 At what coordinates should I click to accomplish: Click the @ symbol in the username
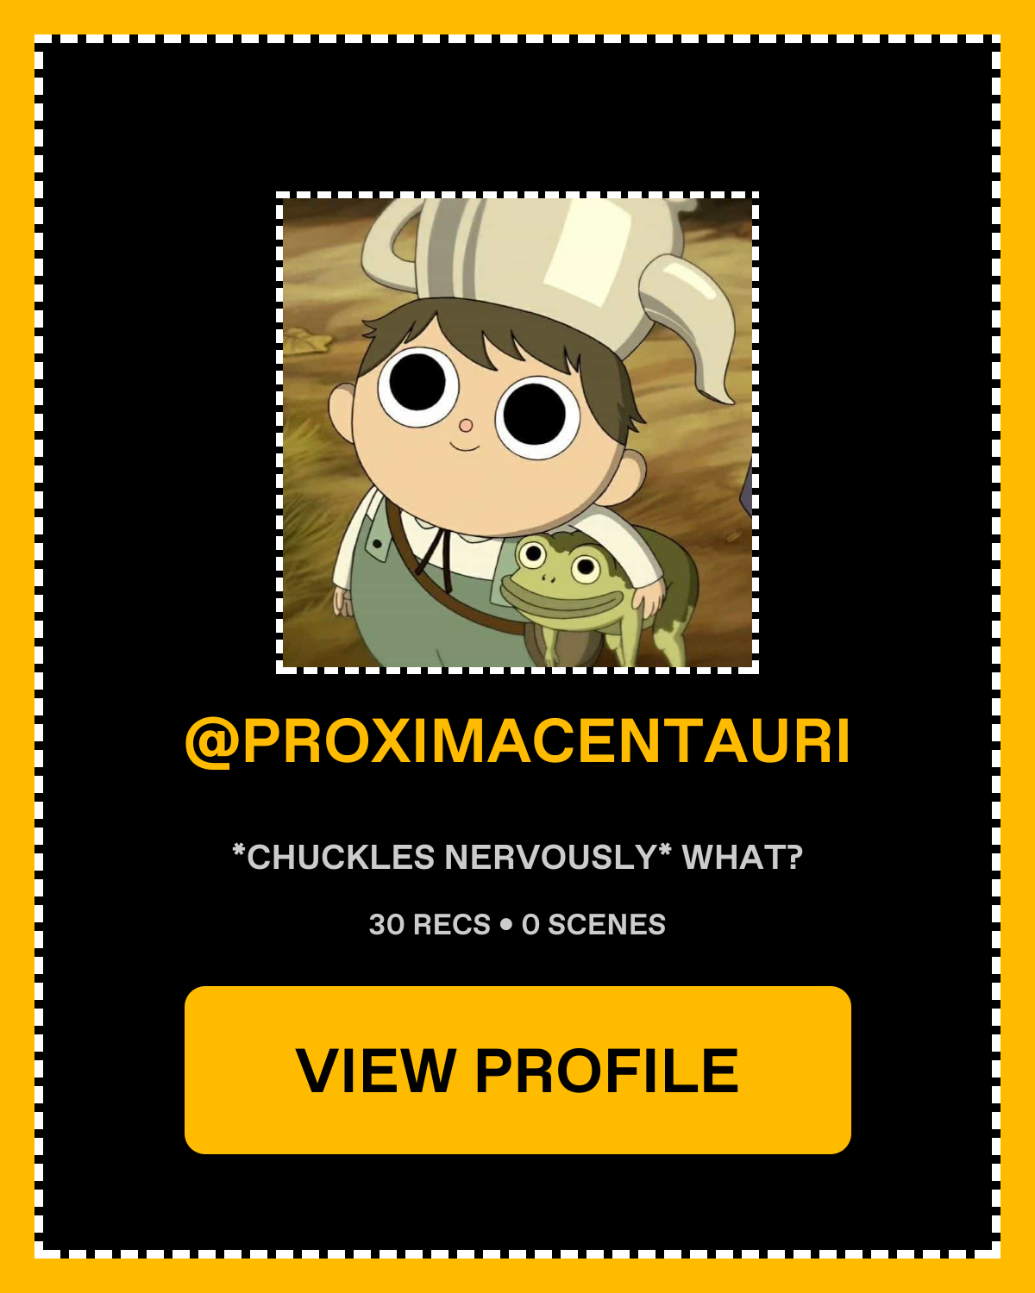(211, 743)
